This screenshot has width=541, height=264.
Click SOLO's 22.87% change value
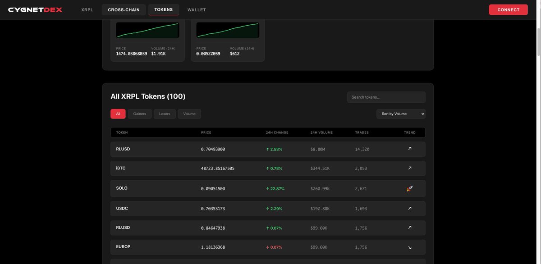point(275,189)
